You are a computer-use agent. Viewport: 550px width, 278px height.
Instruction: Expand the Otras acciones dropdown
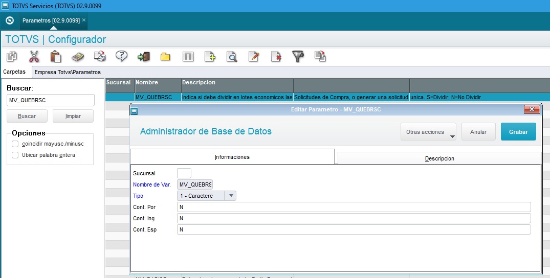coord(428,132)
